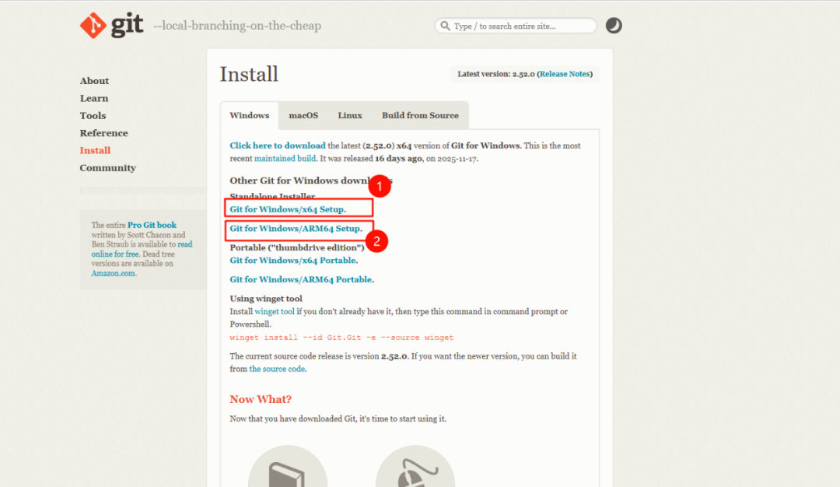Viewport: 840px width, 487px height.
Task: Open the Pro Git book link
Action: point(152,225)
